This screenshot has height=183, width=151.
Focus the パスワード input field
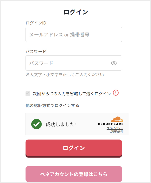pyautogui.click(x=68, y=63)
